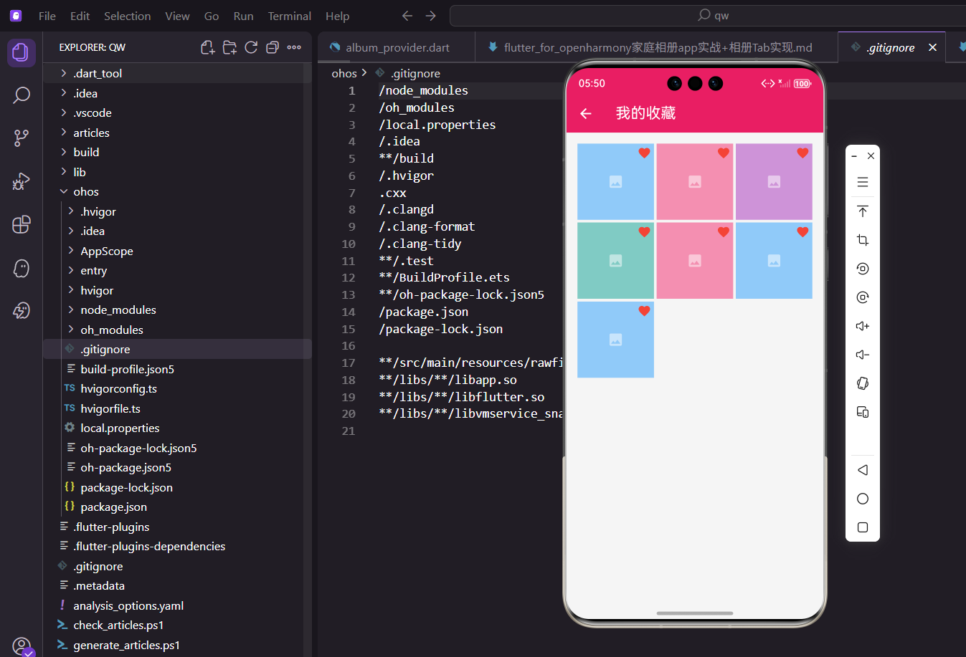The width and height of the screenshot is (966, 657).
Task: Open the Selection menu
Action: [x=127, y=16]
